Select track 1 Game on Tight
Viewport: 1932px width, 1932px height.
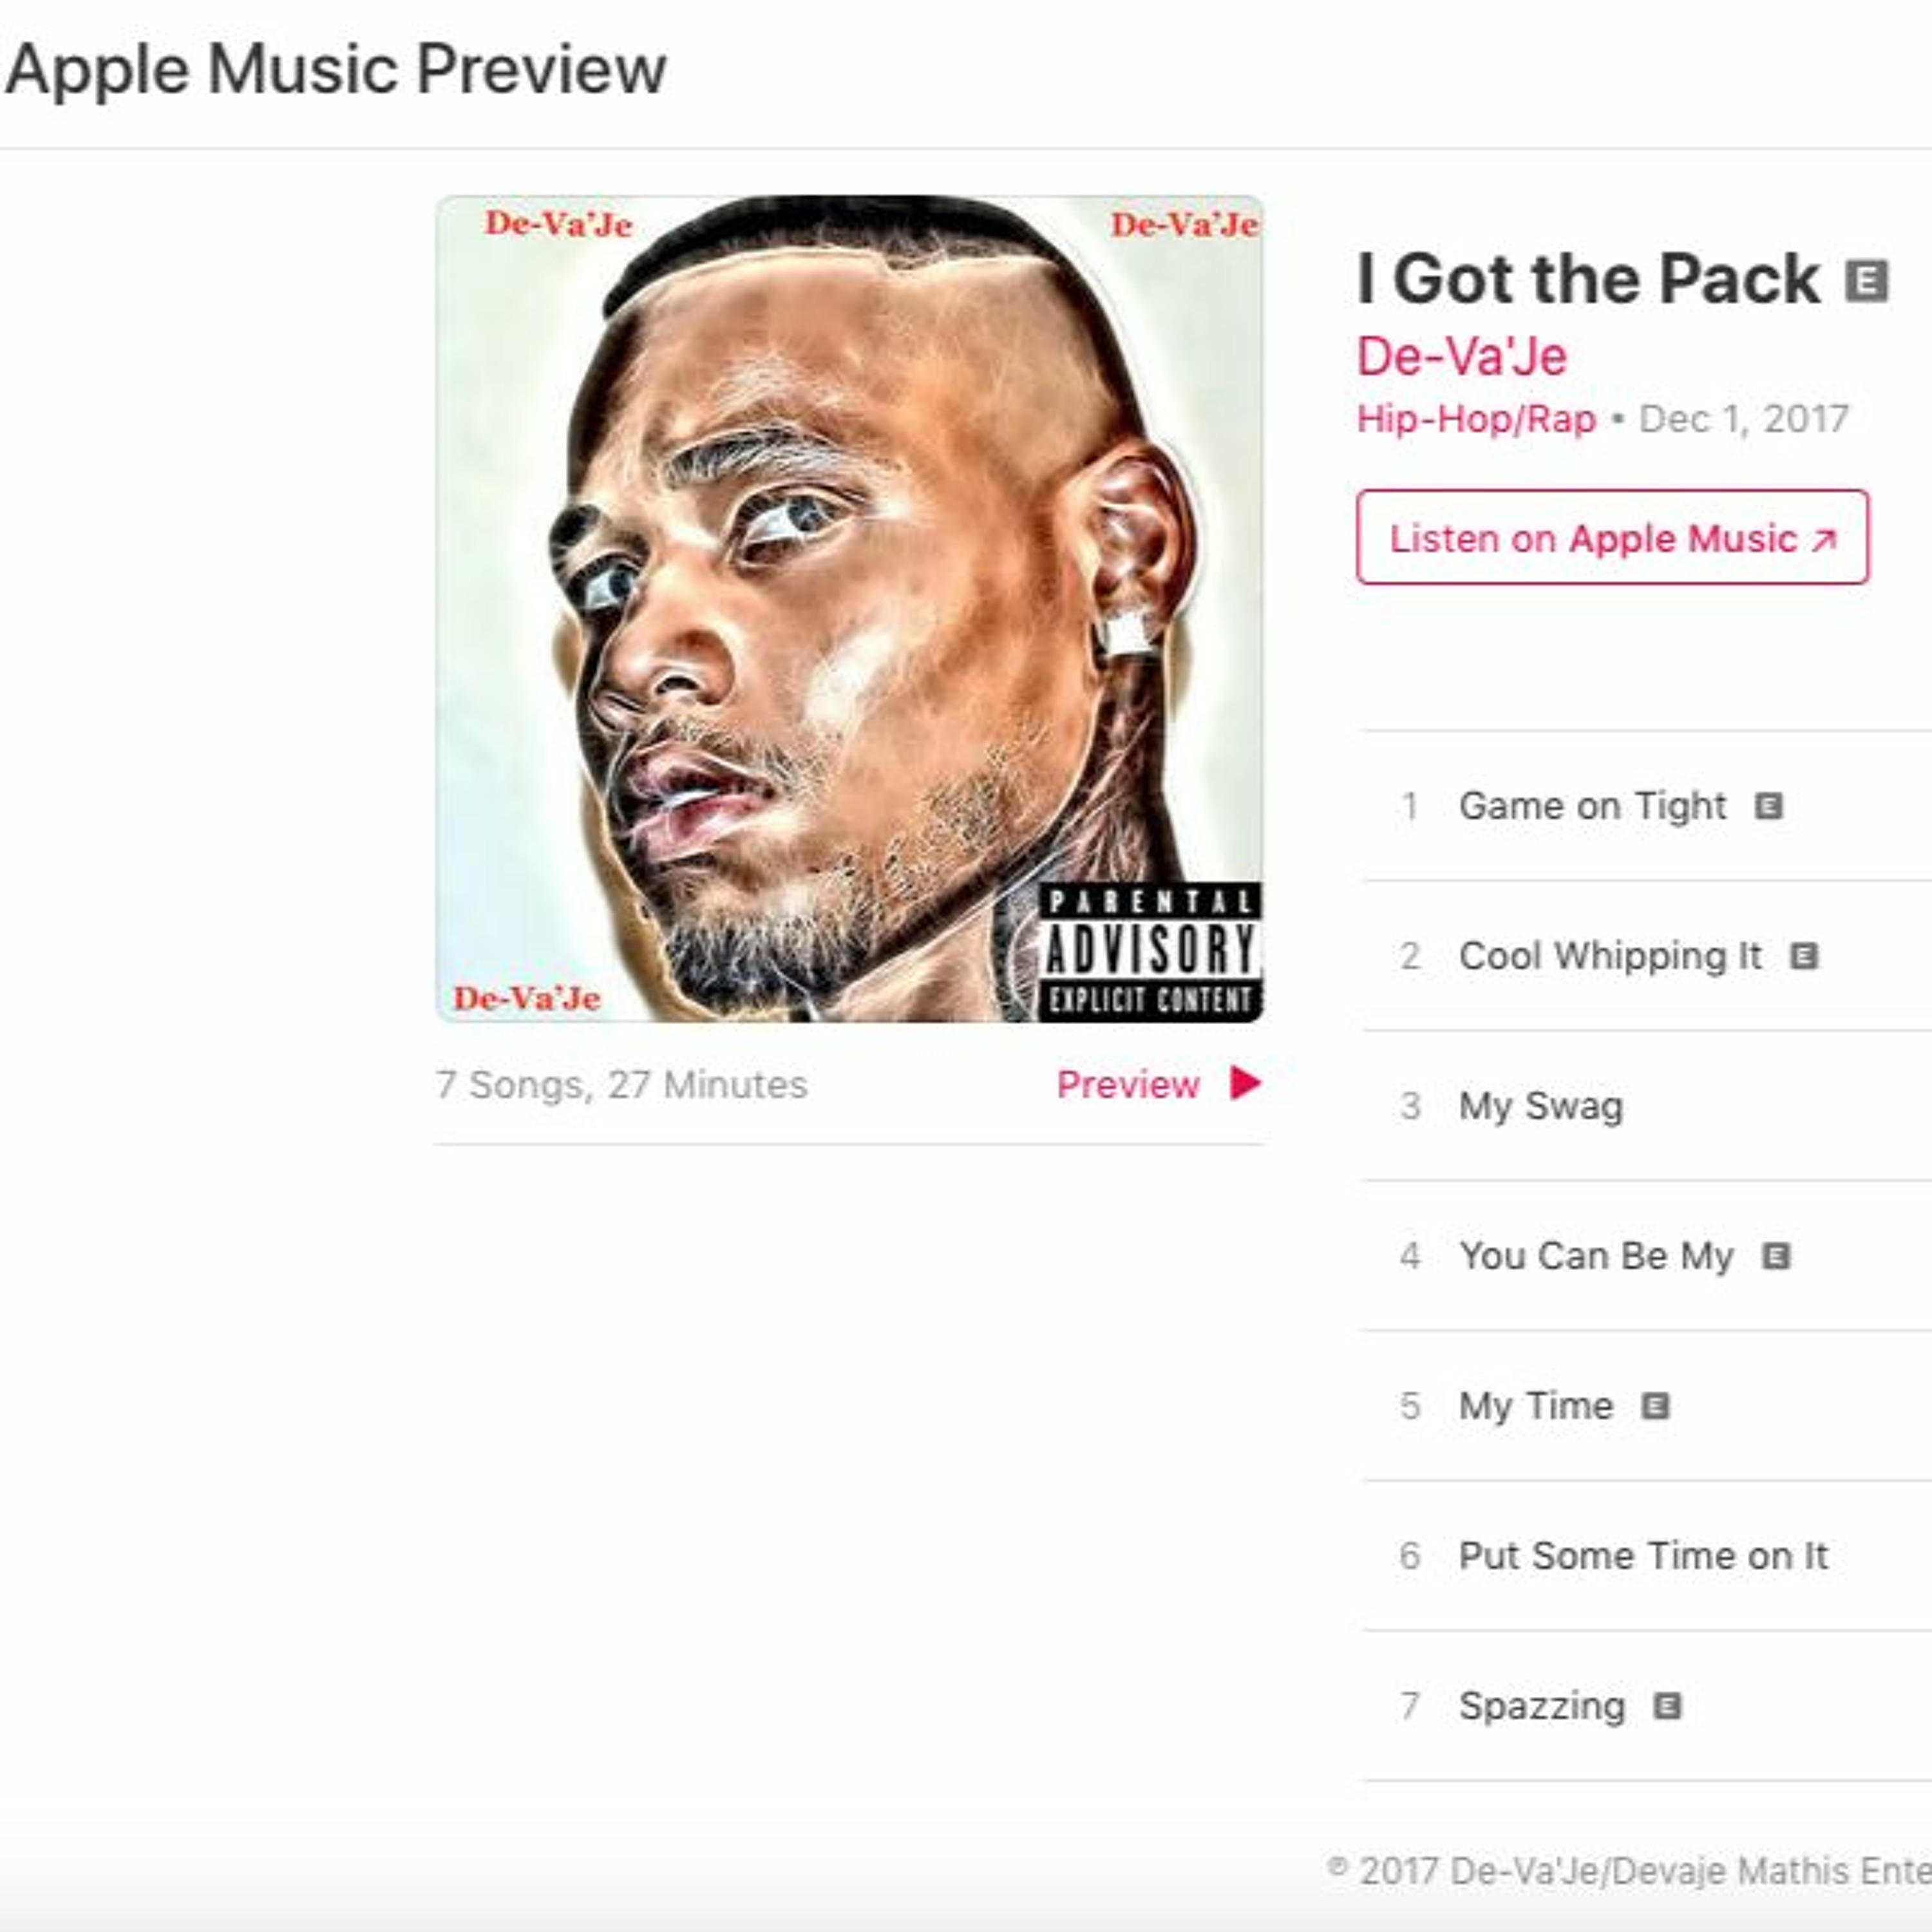click(x=1646, y=806)
